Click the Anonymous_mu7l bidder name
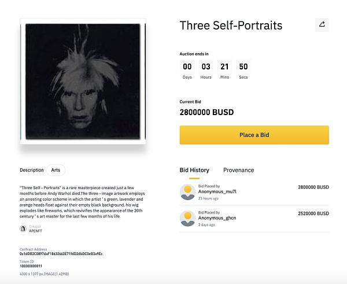 (x=217, y=191)
